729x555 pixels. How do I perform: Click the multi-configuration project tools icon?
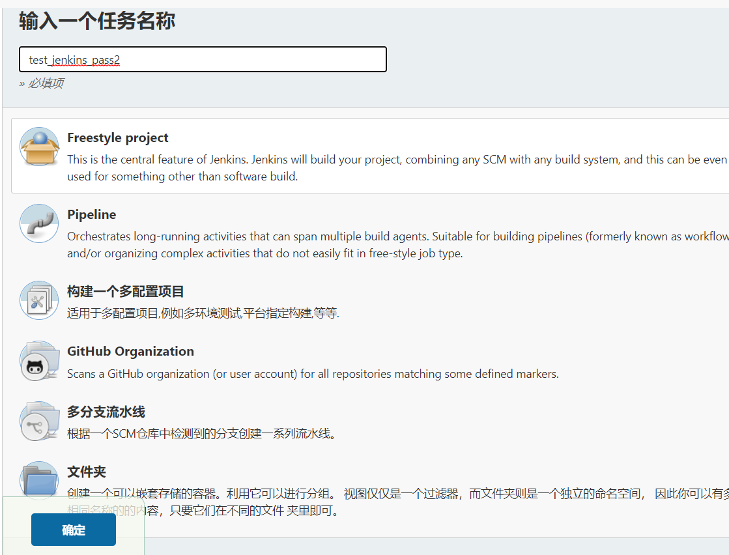pyautogui.click(x=39, y=300)
